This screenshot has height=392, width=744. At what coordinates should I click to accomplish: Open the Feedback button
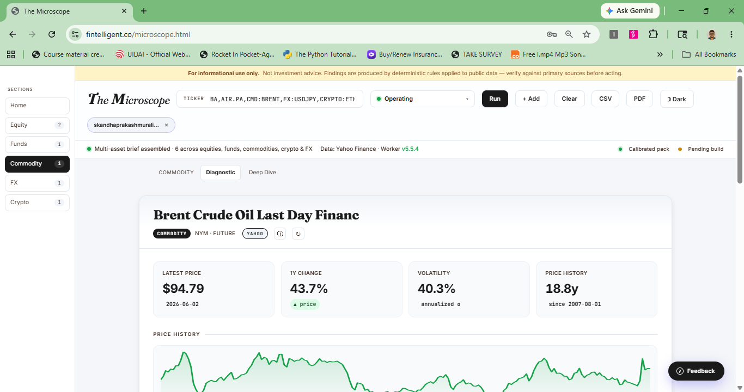coord(696,371)
